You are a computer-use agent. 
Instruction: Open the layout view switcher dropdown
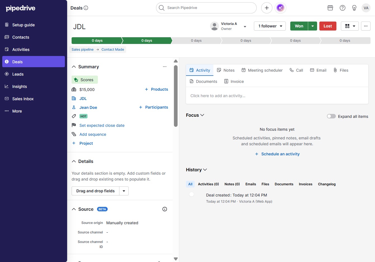pyautogui.click(x=350, y=26)
